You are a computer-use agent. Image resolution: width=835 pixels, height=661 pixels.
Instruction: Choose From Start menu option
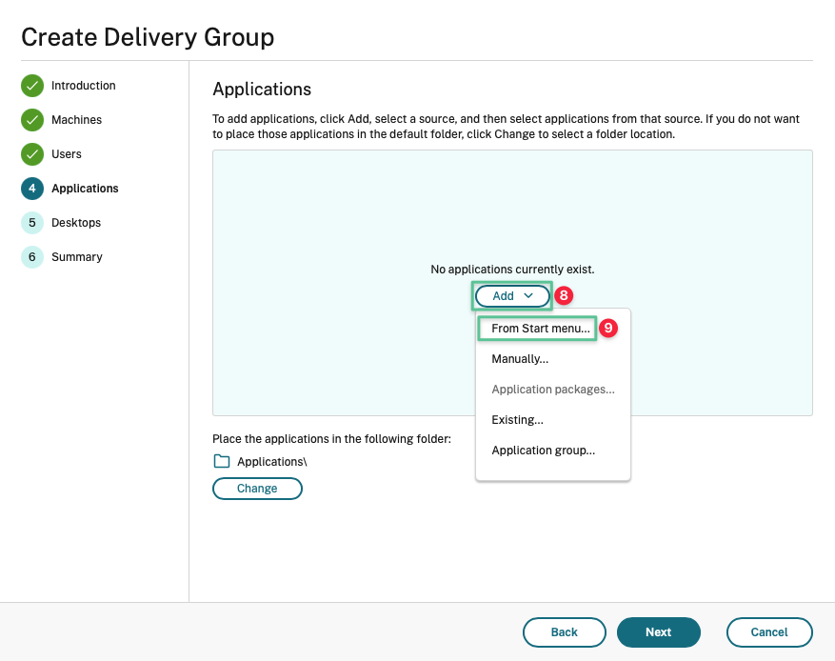540,329
